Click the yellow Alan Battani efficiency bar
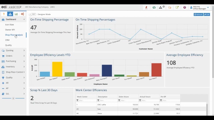The height and width of the screenshot is (120, 214). tap(57, 69)
